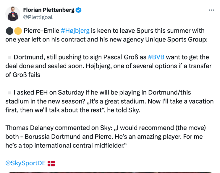Click the yellow circle emoji
Image resolution: width=220 pixels, height=173 pixels.
17,31
